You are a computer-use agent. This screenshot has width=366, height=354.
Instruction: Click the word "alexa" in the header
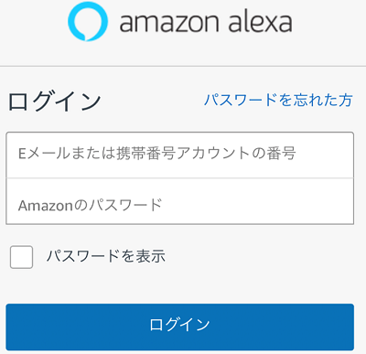pos(261,22)
